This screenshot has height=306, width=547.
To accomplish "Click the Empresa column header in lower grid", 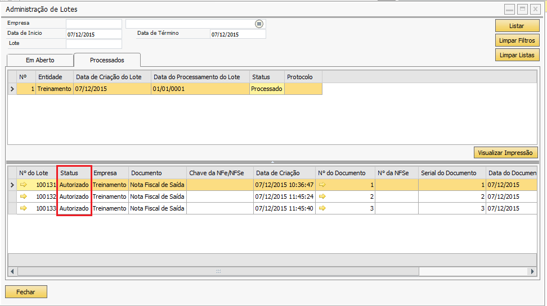I will pyautogui.click(x=110, y=173).
